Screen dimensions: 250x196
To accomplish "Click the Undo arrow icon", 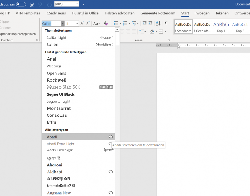I will pos(40,4).
